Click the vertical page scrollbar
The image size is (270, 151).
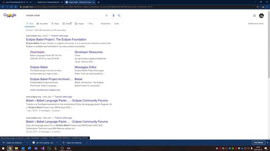(269, 44)
